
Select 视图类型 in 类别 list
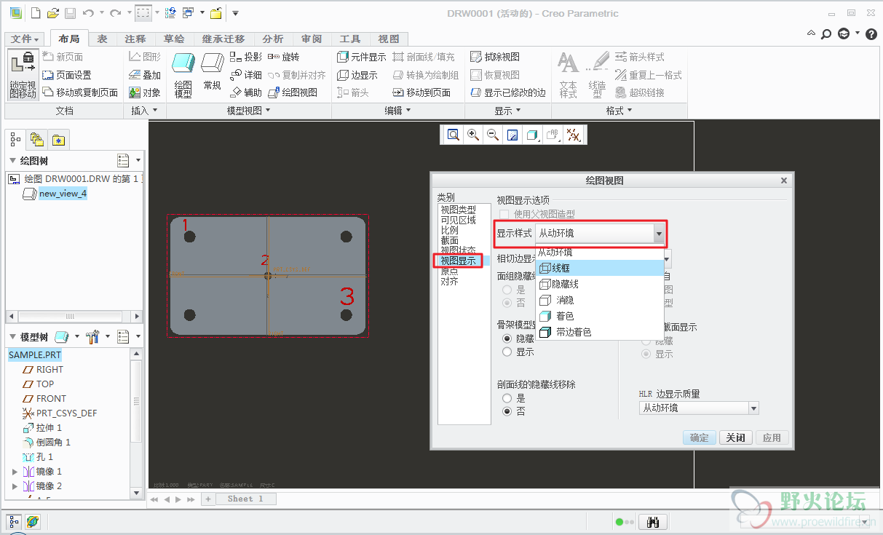458,210
